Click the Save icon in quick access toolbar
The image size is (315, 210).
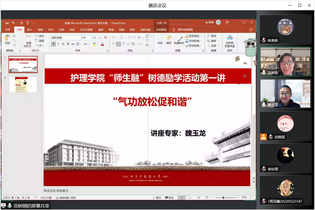[x=7, y=23]
